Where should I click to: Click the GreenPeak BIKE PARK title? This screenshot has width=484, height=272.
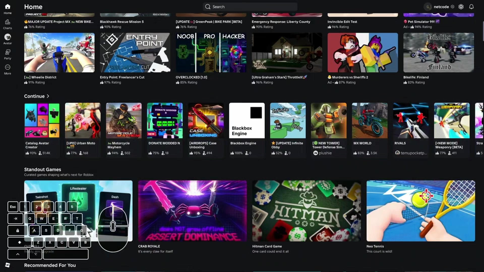209,22
